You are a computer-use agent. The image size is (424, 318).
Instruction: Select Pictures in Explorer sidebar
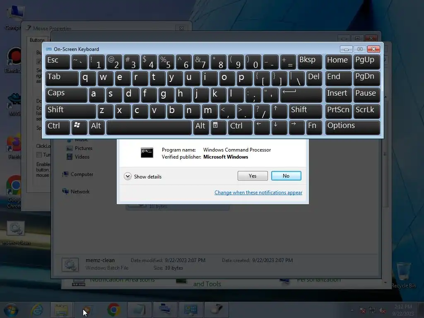click(x=79, y=148)
